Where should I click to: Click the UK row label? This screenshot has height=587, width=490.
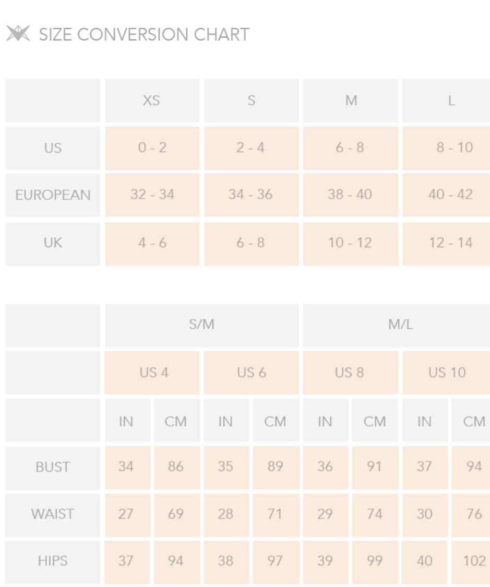click(x=53, y=244)
